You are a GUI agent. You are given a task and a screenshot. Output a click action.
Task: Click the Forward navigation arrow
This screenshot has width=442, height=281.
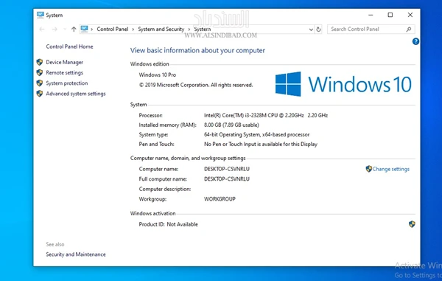tap(55, 29)
